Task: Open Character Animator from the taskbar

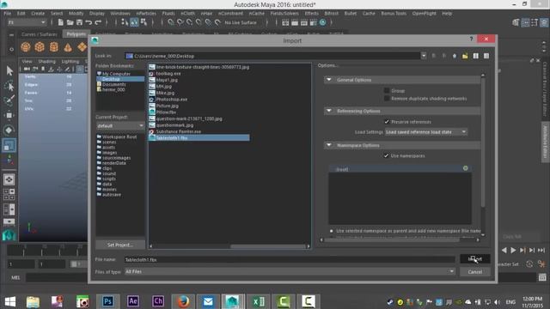Action: [x=158, y=301]
